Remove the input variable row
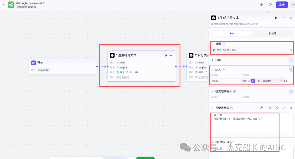 (291, 81)
